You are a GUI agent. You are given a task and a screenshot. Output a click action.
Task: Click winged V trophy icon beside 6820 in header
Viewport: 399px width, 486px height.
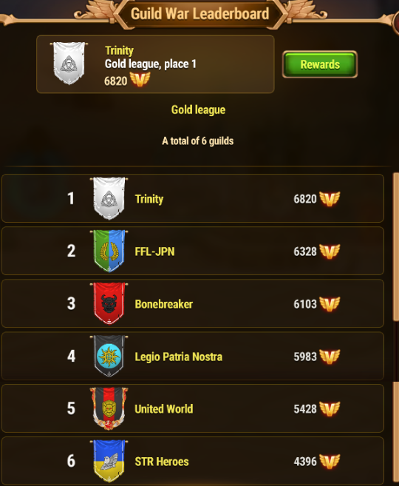[140, 79]
